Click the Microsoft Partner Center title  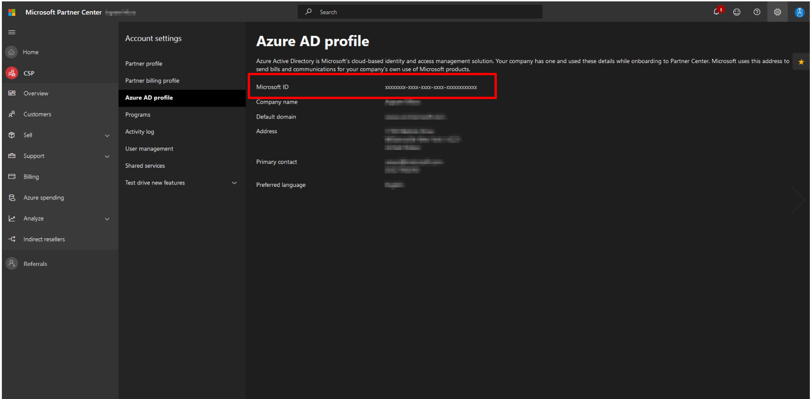coord(64,13)
